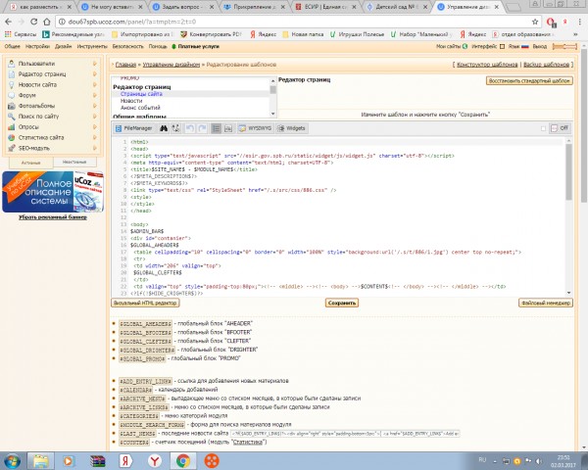Viewport: 588px width, 470px height.
Task: Open the Дизайн menu
Action: 63,46
